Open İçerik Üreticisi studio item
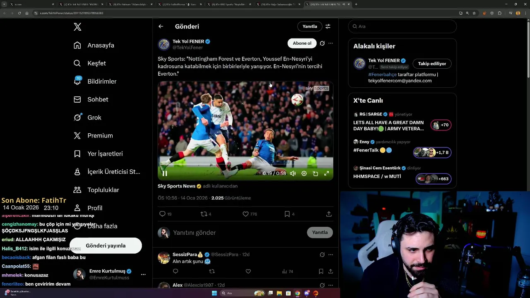 click(x=107, y=172)
